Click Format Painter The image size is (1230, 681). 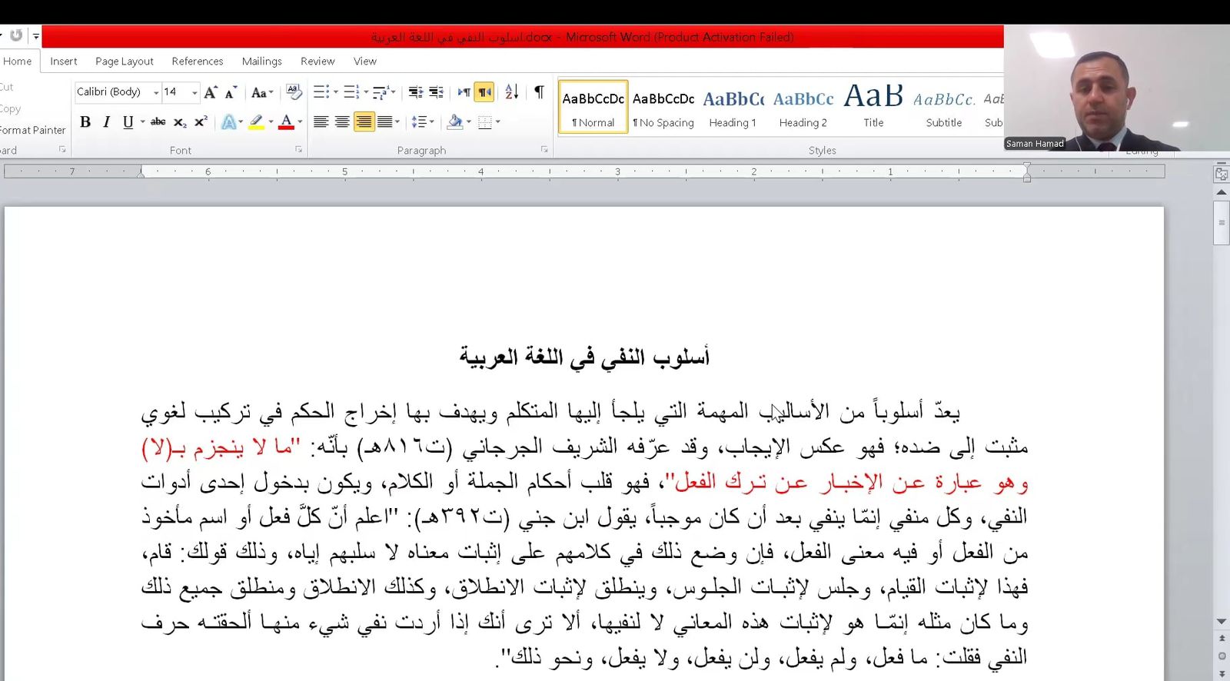pyautogui.click(x=33, y=130)
